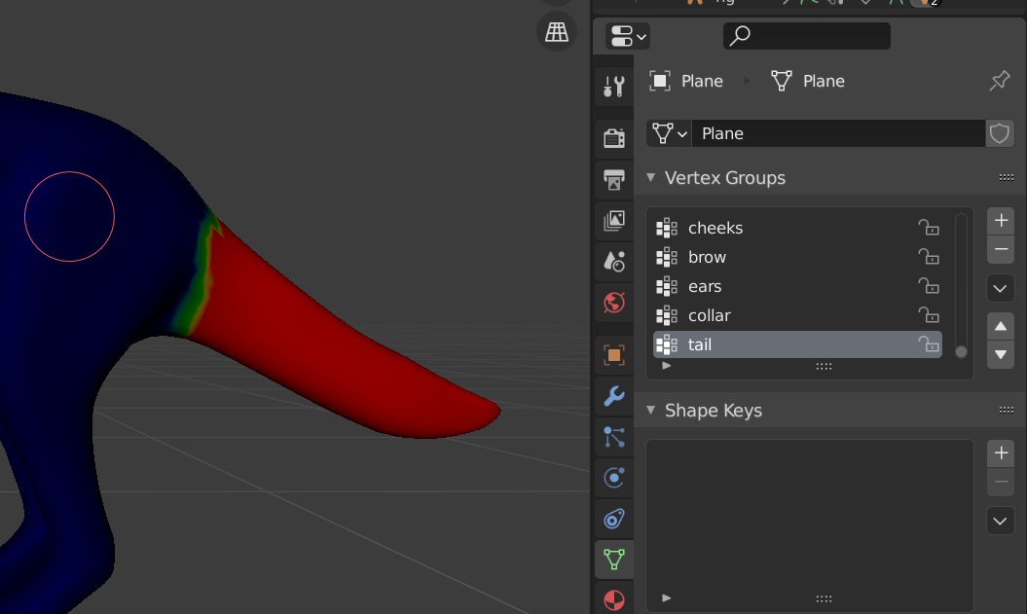Open the Tool properties tab
Screen dimensions: 1027x614
tap(613, 87)
